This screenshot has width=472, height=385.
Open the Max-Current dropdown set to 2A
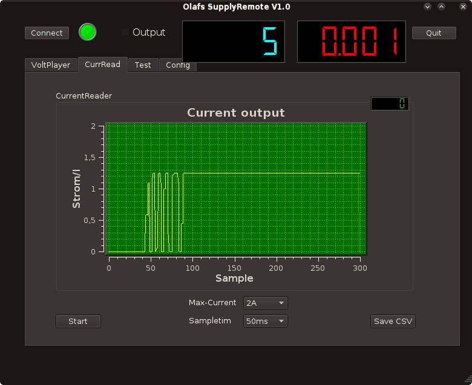pyautogui.click(x=265, y=303)
